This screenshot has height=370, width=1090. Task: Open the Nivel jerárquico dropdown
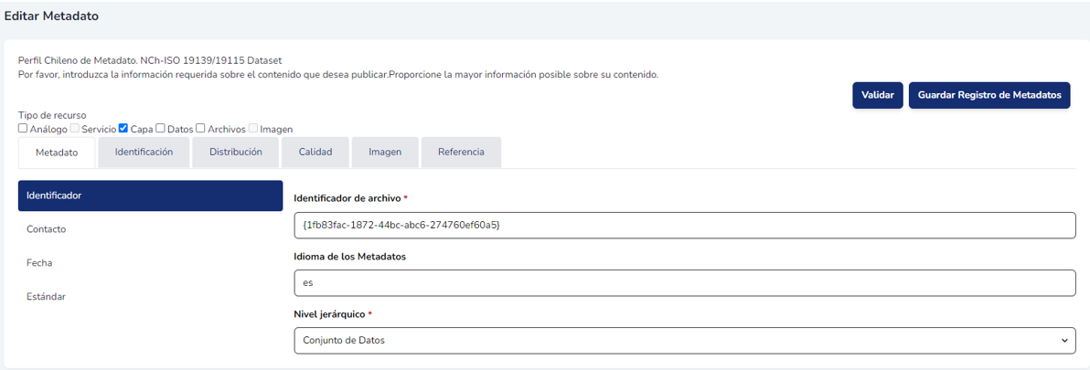coord(684,340)
